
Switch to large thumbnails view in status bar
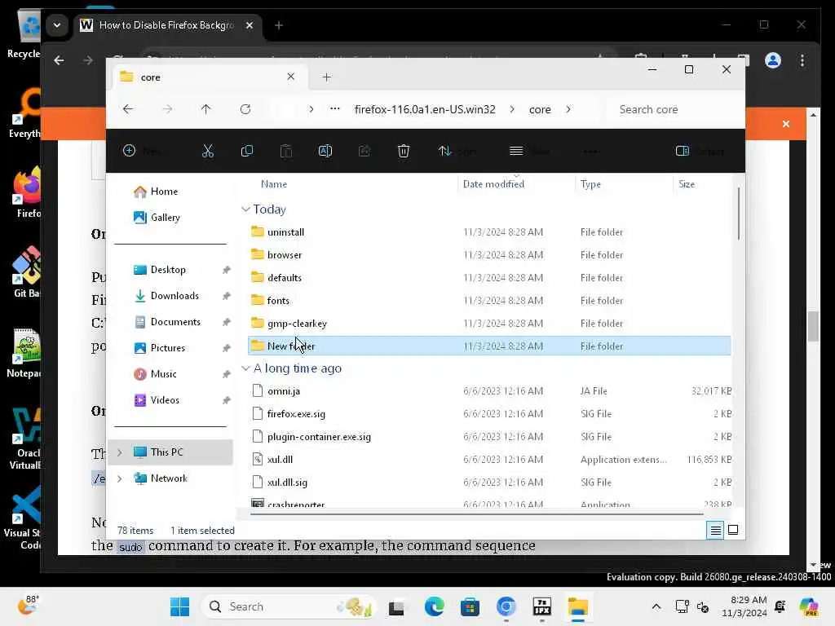click(x=733, y=530)
